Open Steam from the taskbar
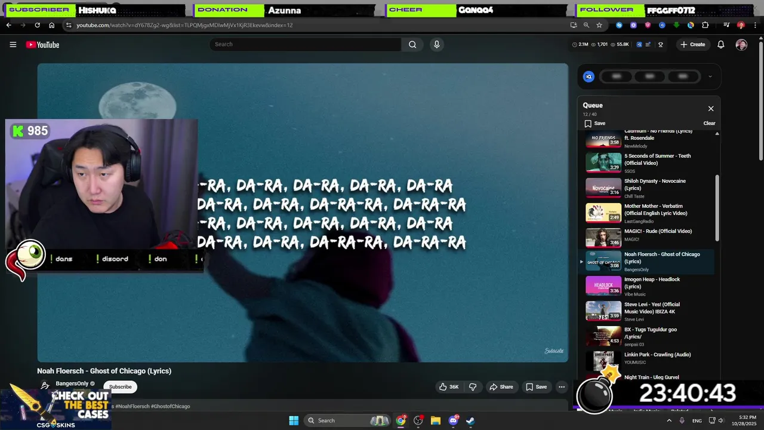764x430 pixels. tap(470, 420)
